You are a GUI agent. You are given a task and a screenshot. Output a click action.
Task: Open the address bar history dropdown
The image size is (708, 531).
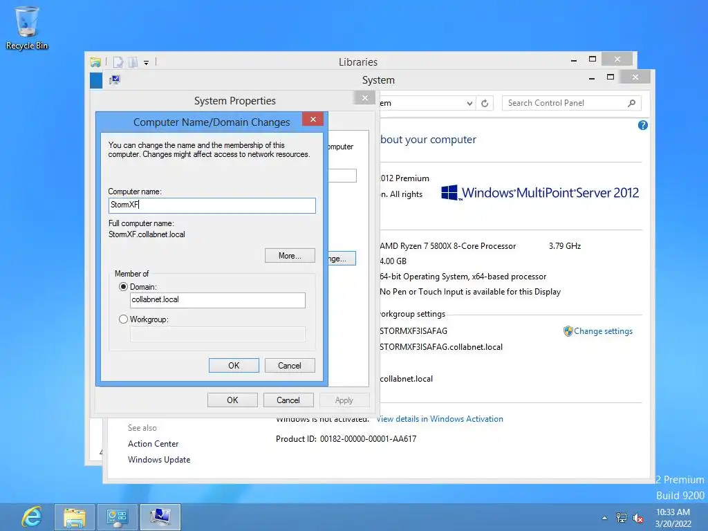(x=469, y=104)
